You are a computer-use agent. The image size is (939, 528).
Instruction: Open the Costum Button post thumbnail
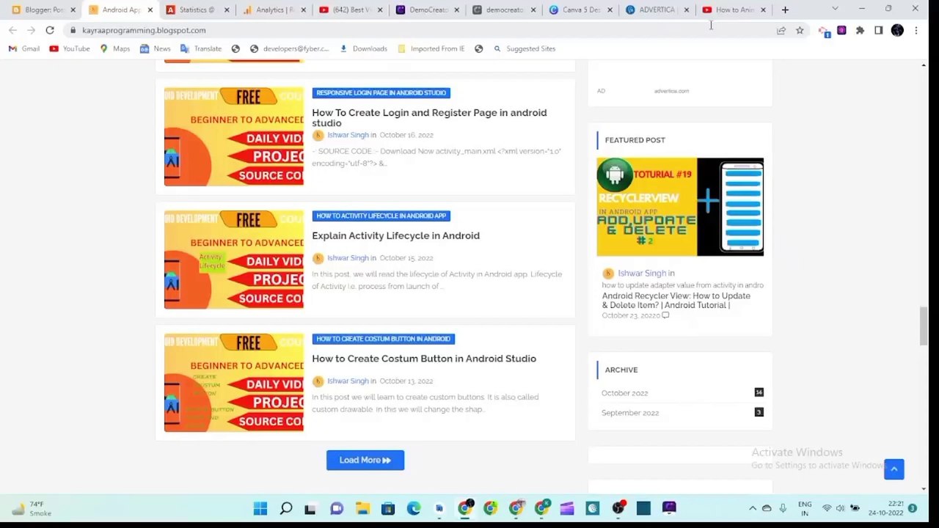[233, 383]
